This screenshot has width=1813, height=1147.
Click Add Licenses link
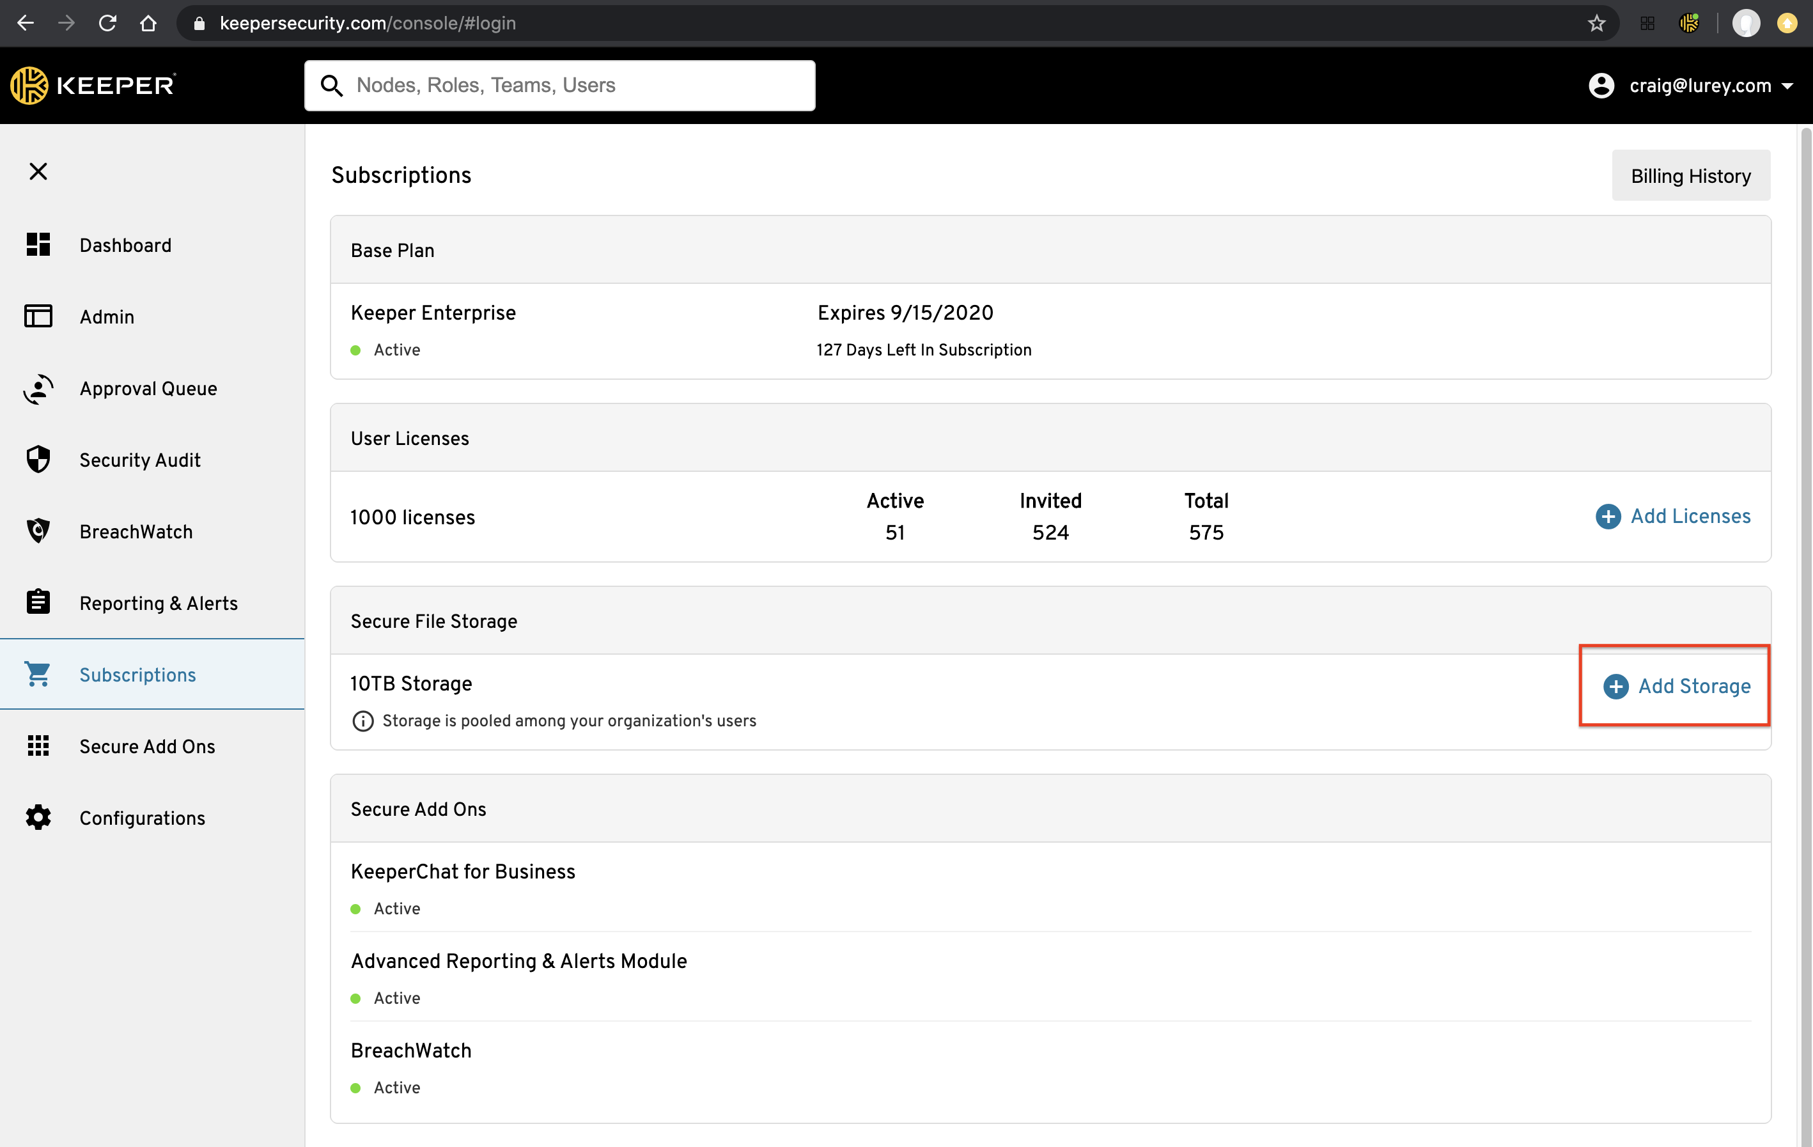coord(1673,516)
